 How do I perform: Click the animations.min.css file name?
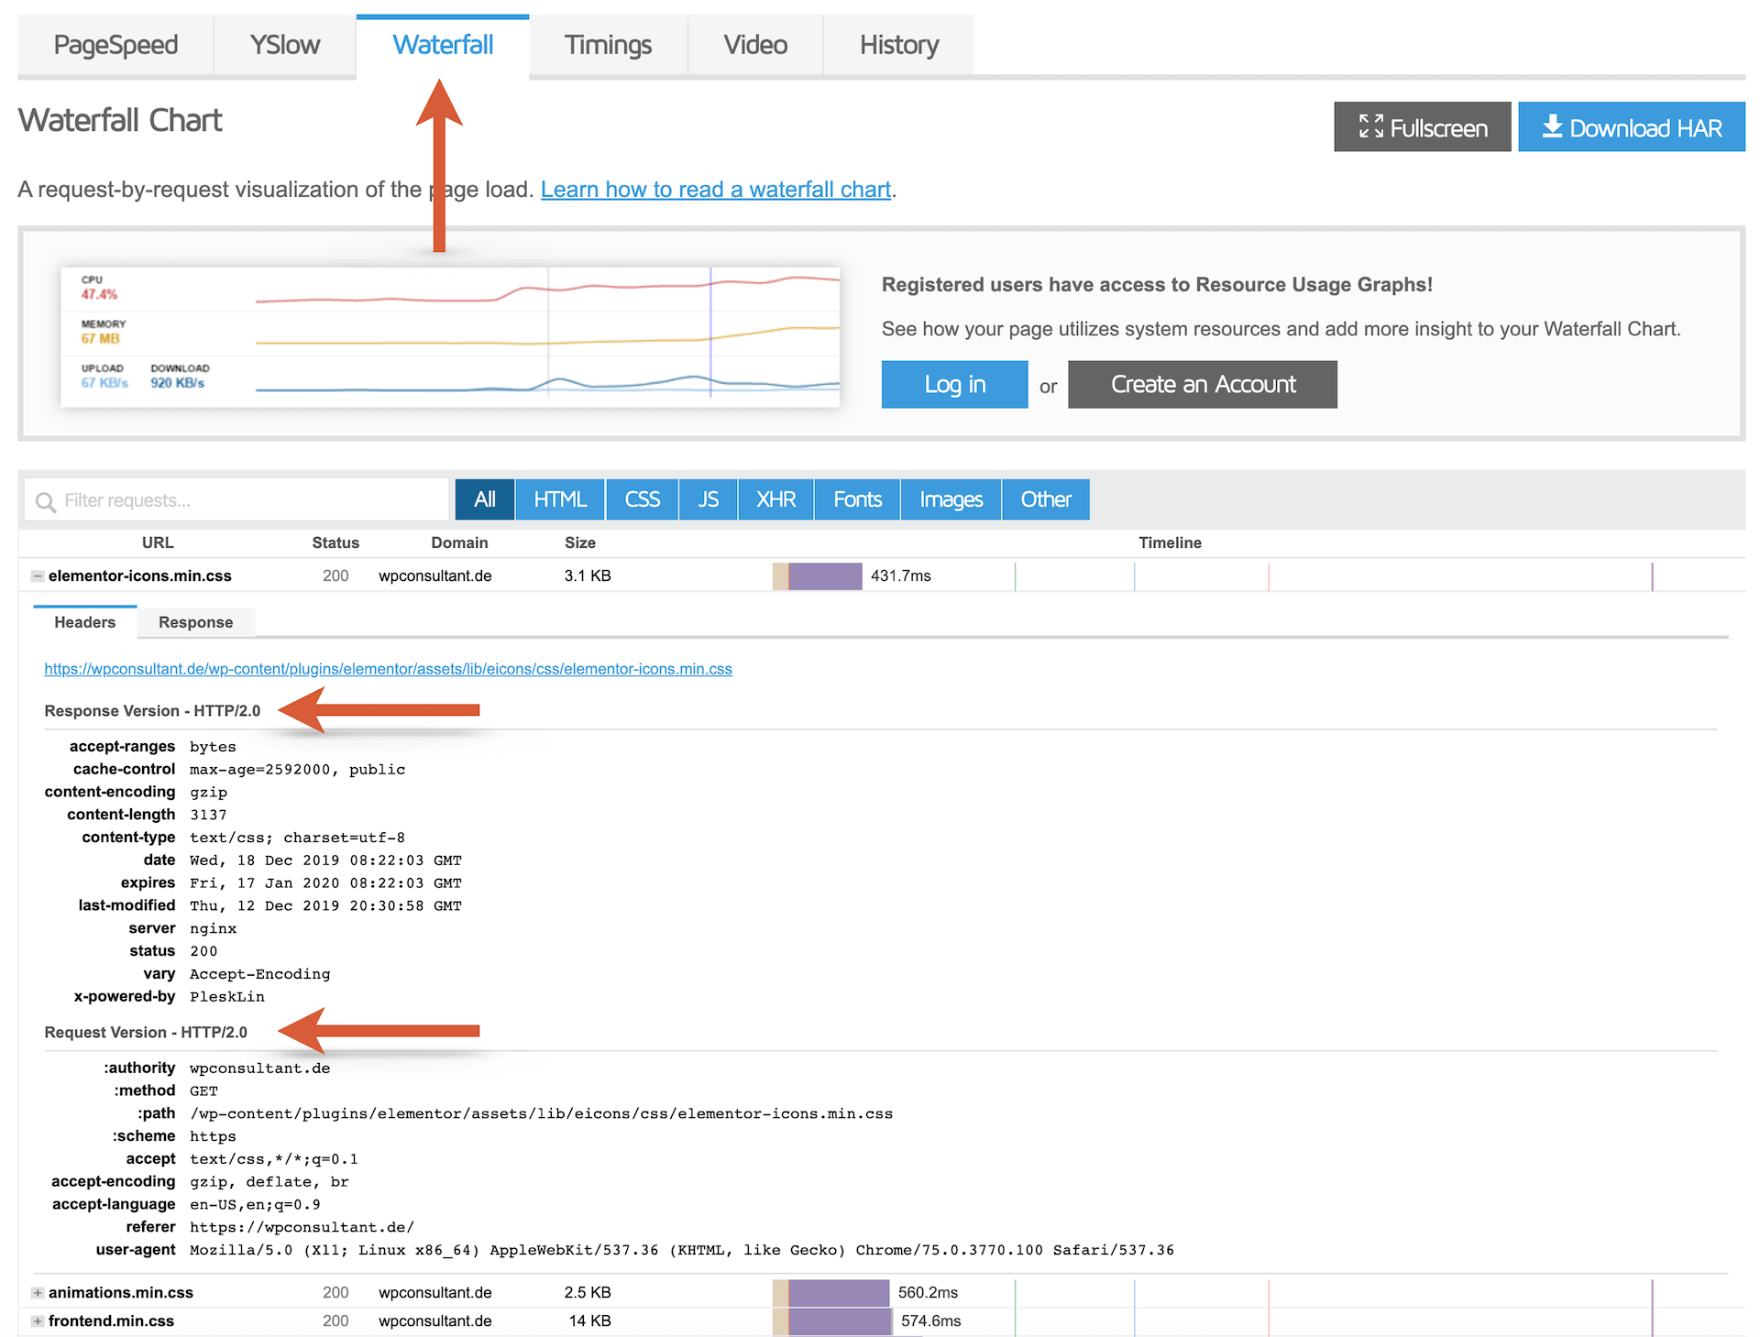(x=121, y=1293)
